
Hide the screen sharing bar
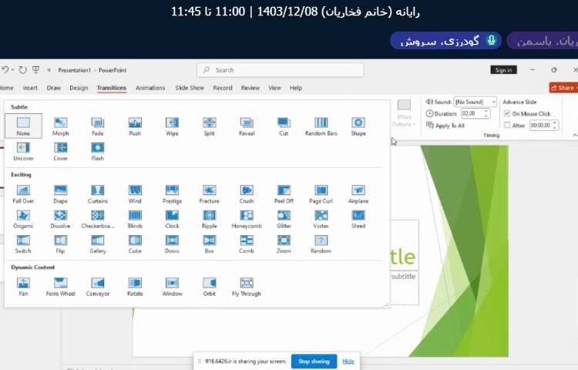[348, 362]
